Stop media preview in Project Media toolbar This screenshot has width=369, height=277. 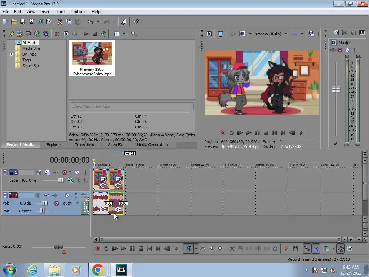[95, 34]
